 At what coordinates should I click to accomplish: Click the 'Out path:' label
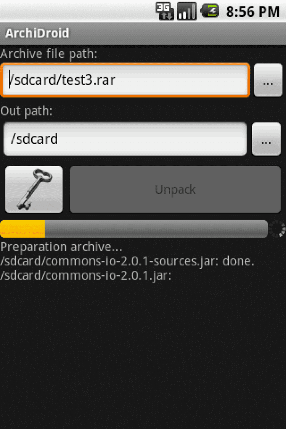tap(26, 111)
